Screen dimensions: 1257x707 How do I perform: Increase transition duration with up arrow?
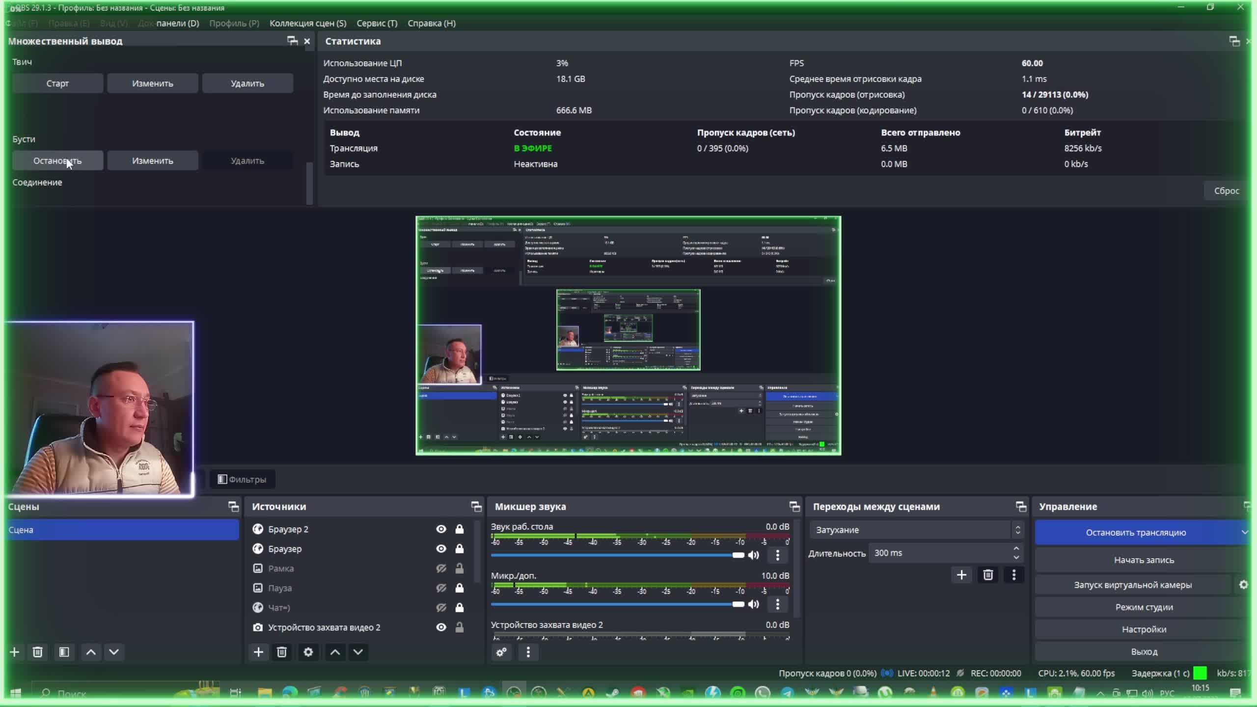(1016, 548)
